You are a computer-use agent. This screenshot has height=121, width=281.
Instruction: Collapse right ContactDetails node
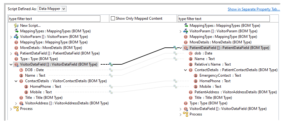pyautogui.click(x=186, y=70)
